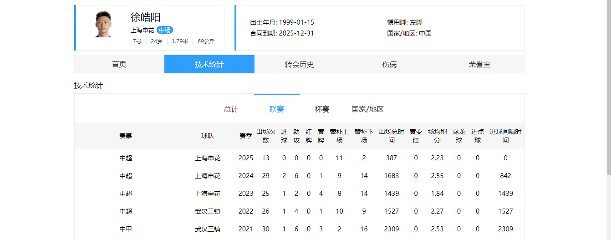Click 上海申花 in the 2025 season row
The image size is (611, 240).
208,158
